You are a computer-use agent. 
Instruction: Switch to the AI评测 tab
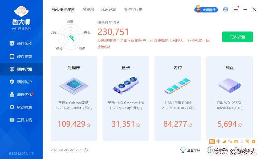(x=88, y=10)
